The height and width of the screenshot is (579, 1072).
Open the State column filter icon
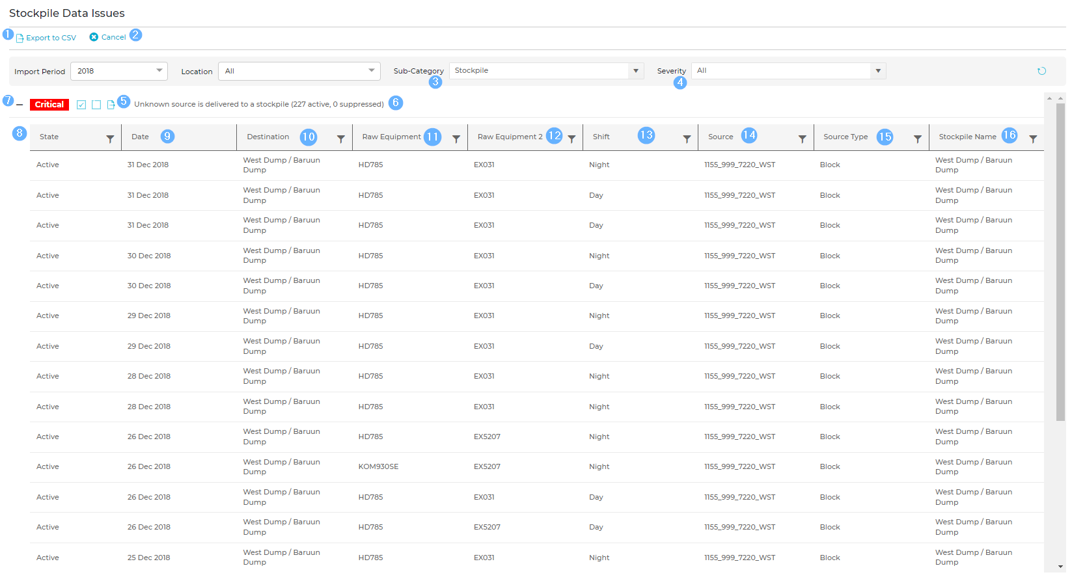(110, 139)
